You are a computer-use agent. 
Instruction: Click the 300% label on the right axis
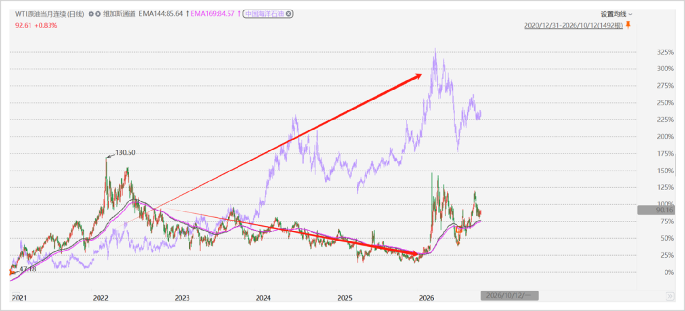[x=665, y=69]
